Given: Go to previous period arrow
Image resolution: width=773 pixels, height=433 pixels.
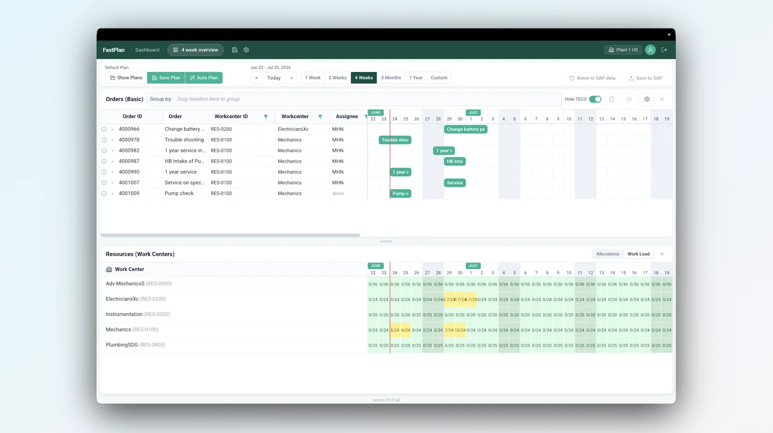Looking at the screenshot, I should pyautogui.click(x=257, y=78).
